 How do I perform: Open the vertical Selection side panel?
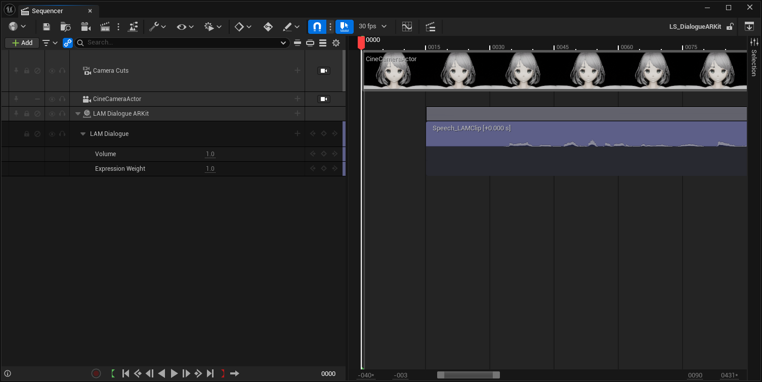(x=754, y=57)
